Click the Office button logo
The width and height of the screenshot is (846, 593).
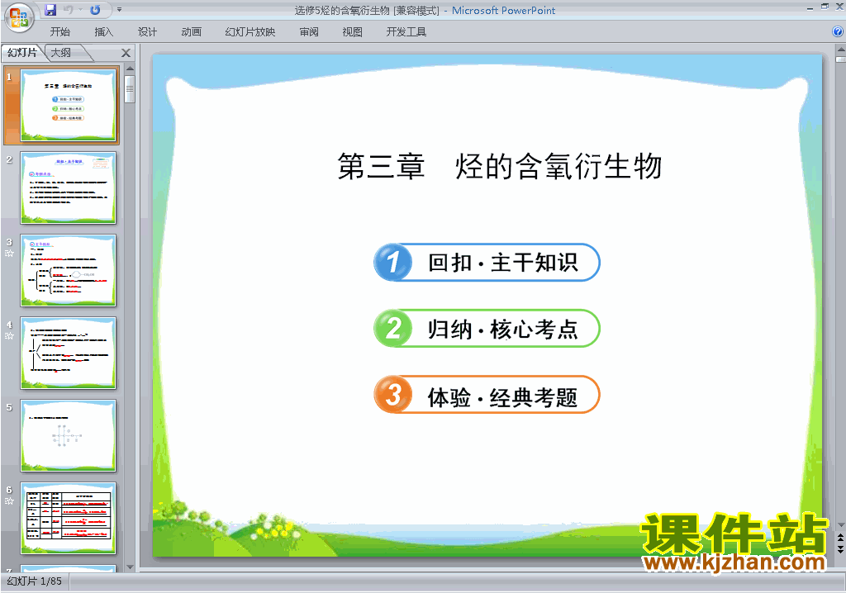19,17
